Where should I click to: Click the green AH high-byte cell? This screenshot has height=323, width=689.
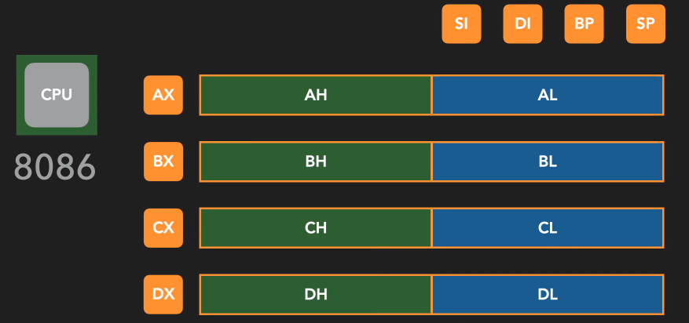tap(316, 96)
